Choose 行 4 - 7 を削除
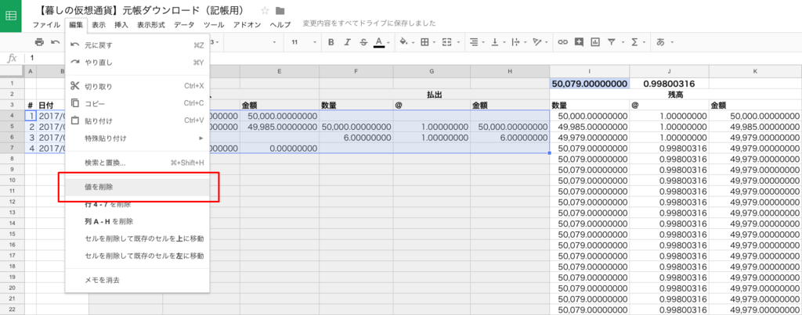 (137, 205)
